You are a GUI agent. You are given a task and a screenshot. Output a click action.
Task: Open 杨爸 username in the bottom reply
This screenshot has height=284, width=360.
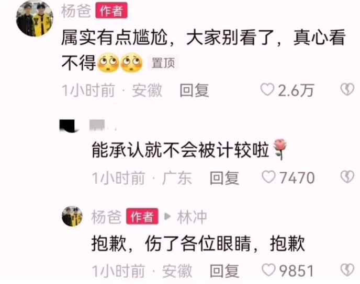pos(106,217)
